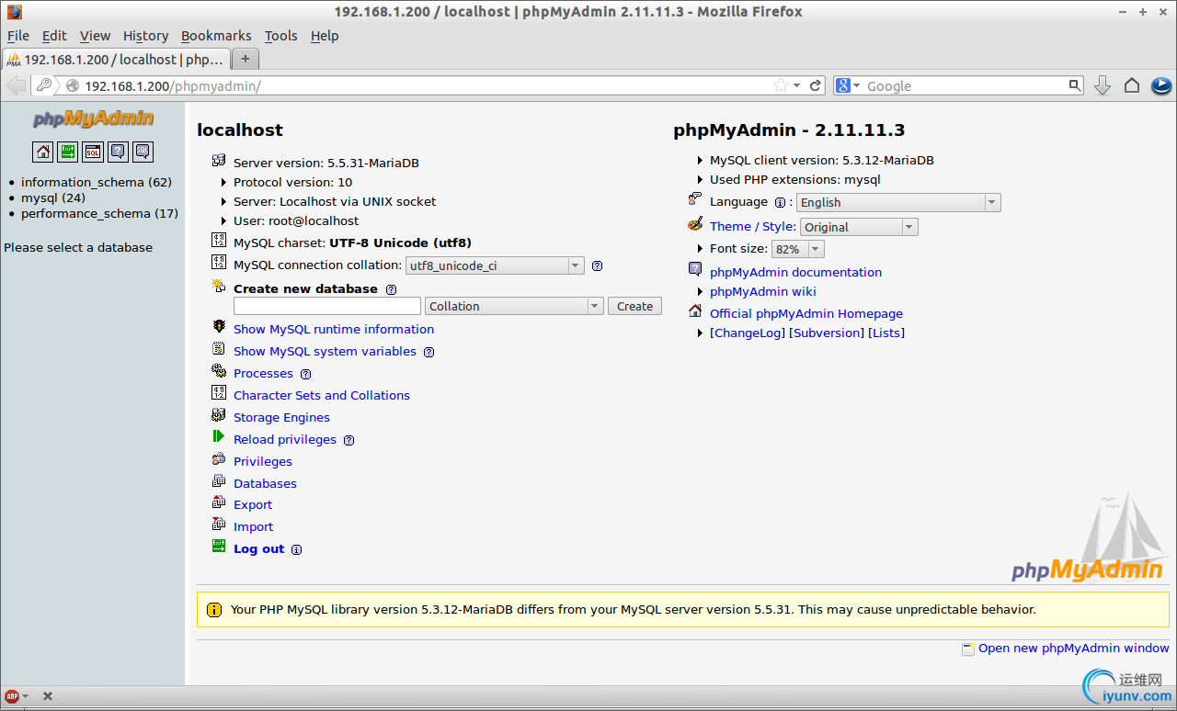Screen dimensions: 1177x711
Task: Open Show MySQL runtime information link
Action: [x=334, y=329]
